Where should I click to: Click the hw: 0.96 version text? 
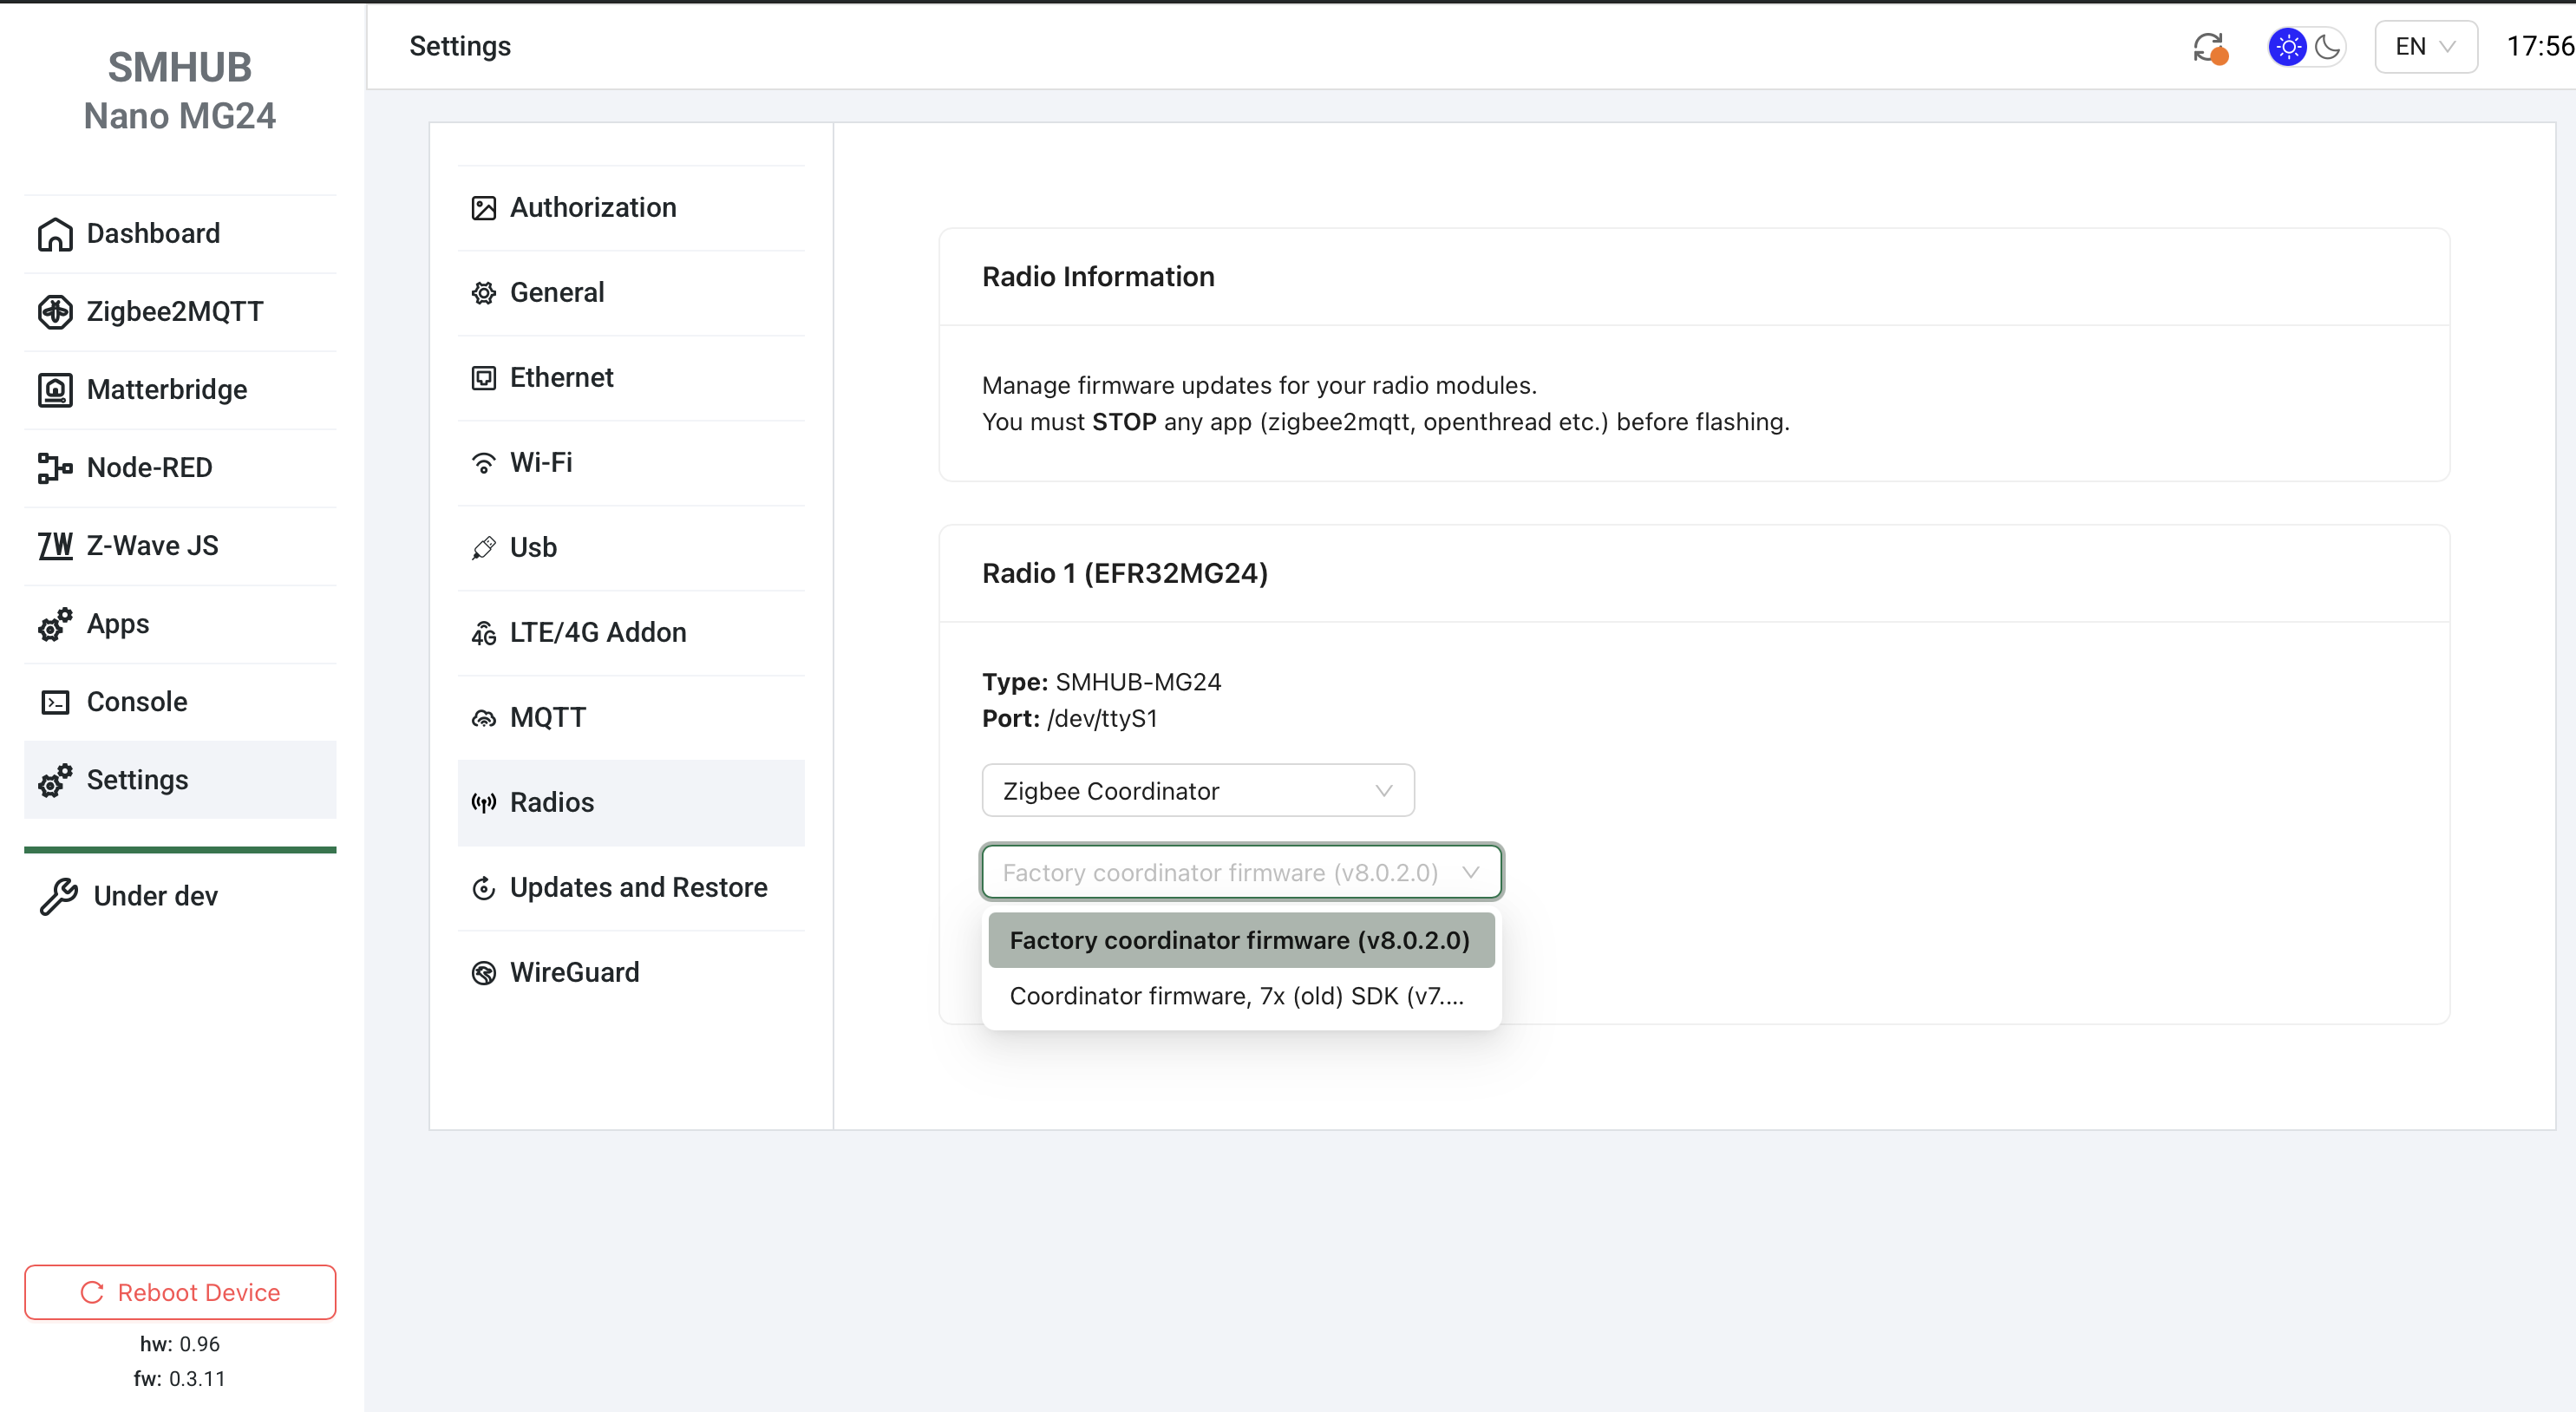coord(180,1344)
